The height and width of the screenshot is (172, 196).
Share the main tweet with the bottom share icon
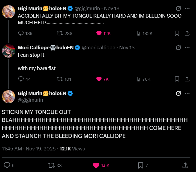pyautogui.click(x=185, y=165)
